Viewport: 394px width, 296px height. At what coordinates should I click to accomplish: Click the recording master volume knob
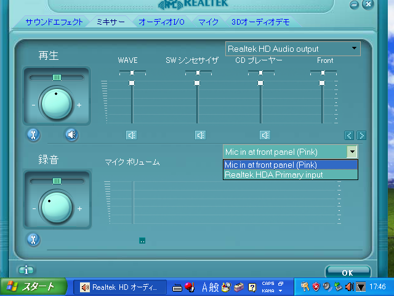[x=57, y=207]
